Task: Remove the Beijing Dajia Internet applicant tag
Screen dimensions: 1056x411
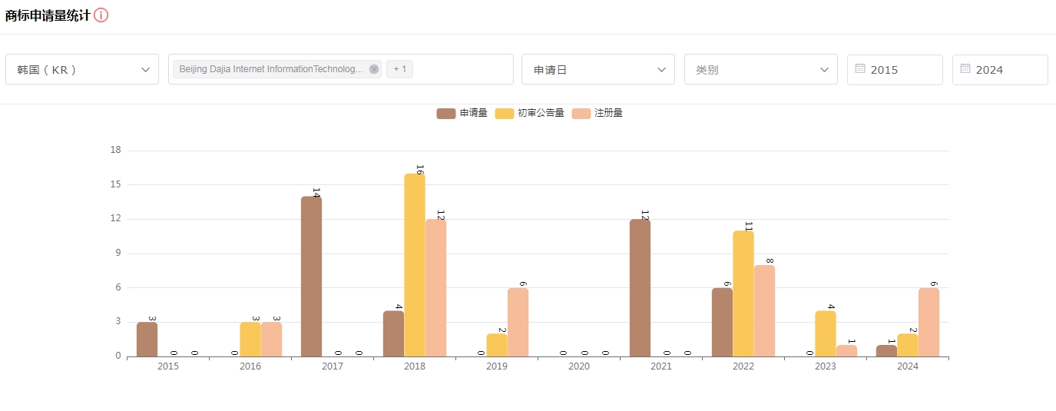Action: (374, 69)
